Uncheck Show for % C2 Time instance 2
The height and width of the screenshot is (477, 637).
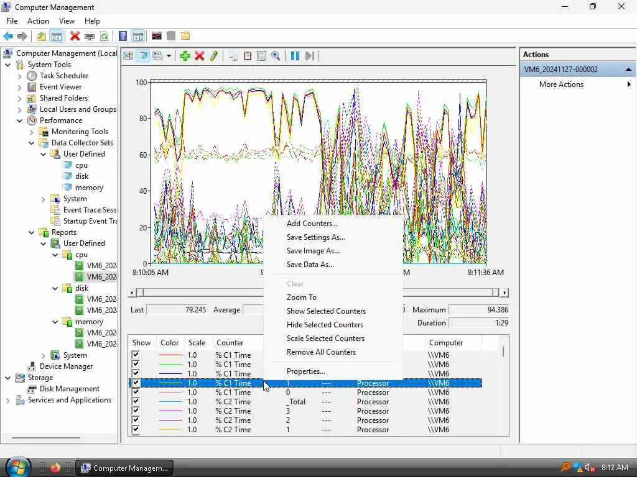click(136, 420)
